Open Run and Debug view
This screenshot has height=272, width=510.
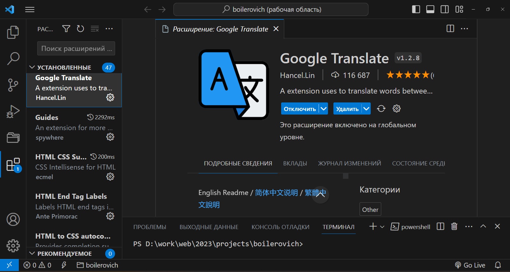[13, 111]
